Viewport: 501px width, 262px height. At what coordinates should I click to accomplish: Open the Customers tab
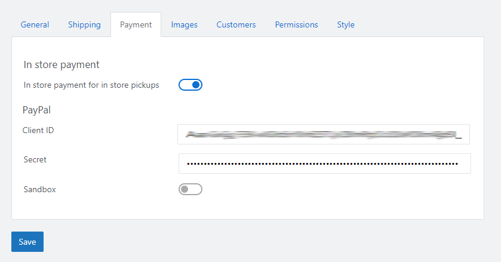[x=236, y=24]
